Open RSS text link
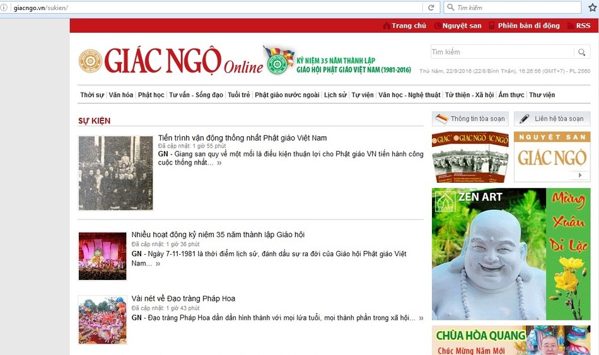599x355 pixels. tap(583, 26)
